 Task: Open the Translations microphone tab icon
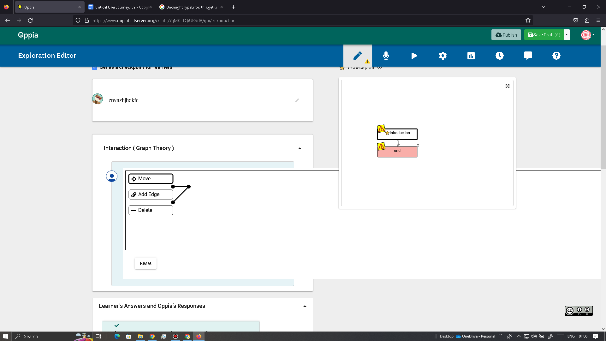(x=386, y=56)
